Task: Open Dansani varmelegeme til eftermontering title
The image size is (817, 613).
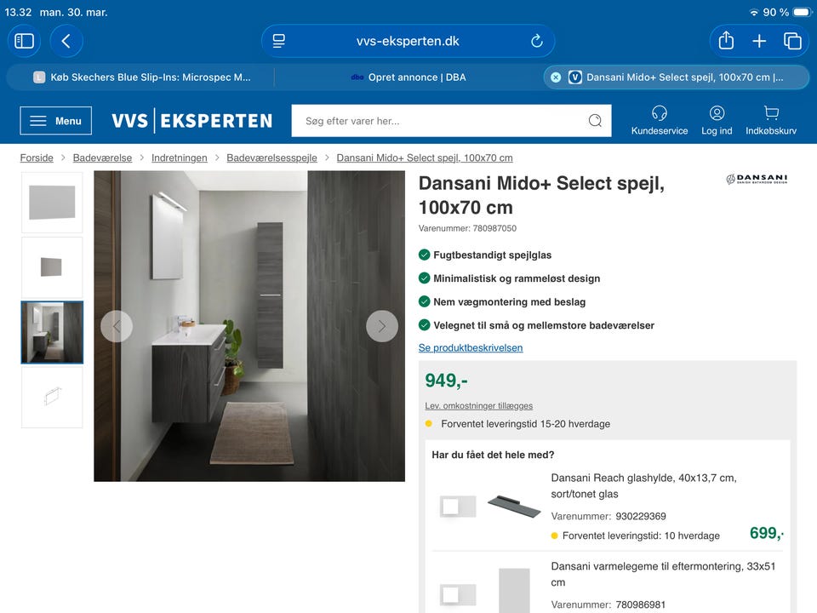Action: point(663,574)
